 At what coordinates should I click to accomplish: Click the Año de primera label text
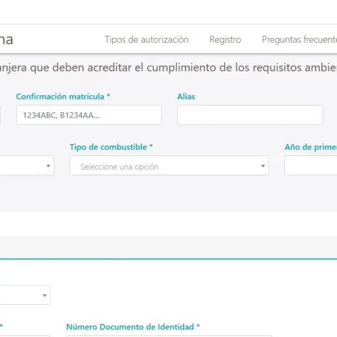click(311, 147)
